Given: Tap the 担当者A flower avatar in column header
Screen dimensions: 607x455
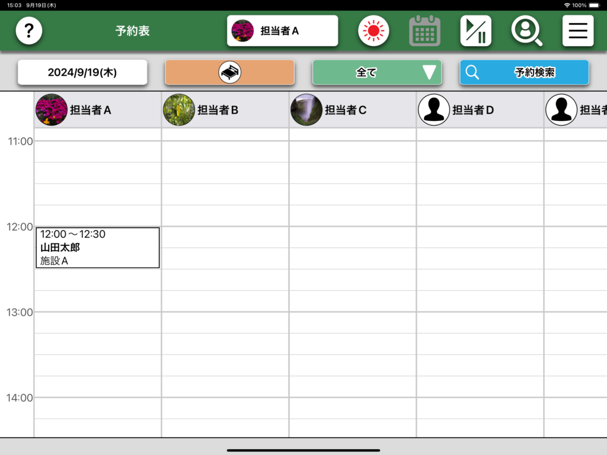Looking at the screenshot, I should pyautogui.click(x=52, y=110).
